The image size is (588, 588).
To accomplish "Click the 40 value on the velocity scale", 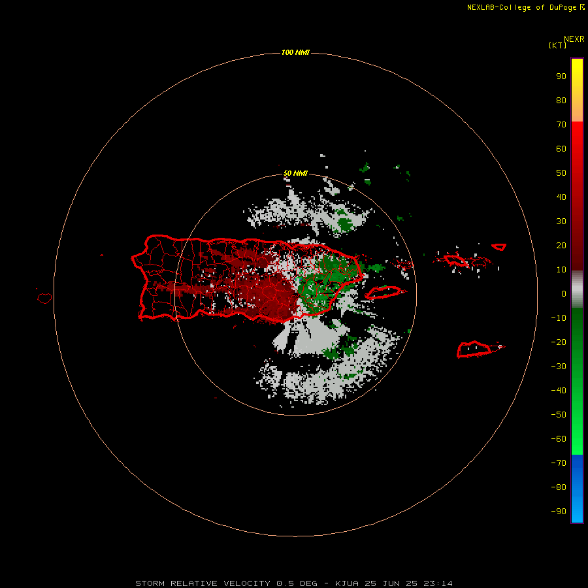I will (x=561, y=197).
